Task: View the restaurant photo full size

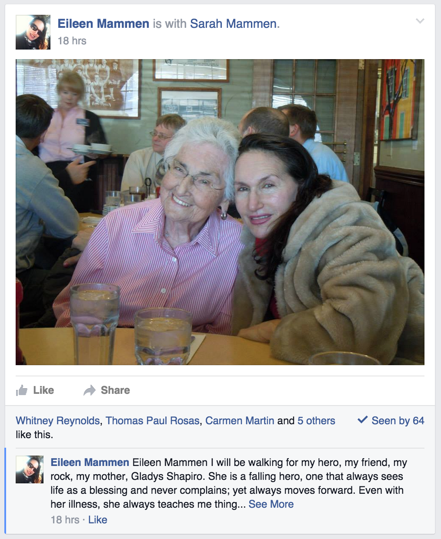Action: pos(220,212)
